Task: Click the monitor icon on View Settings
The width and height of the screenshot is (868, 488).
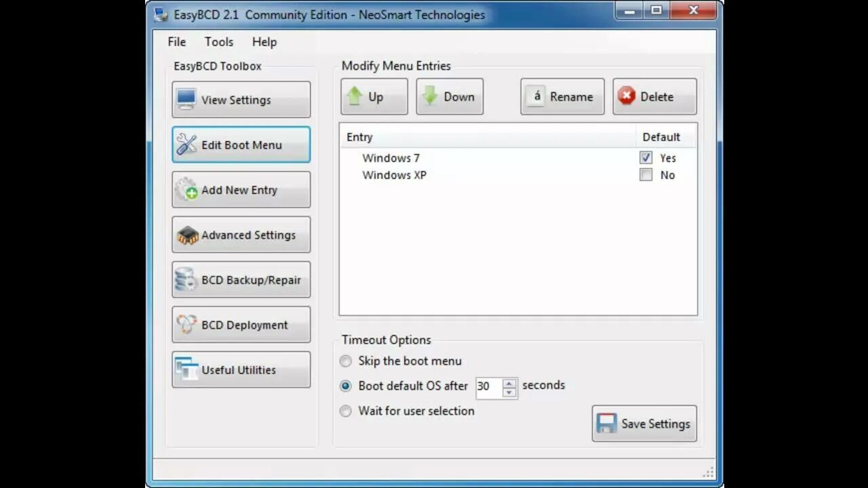Action: pos(186,99)
